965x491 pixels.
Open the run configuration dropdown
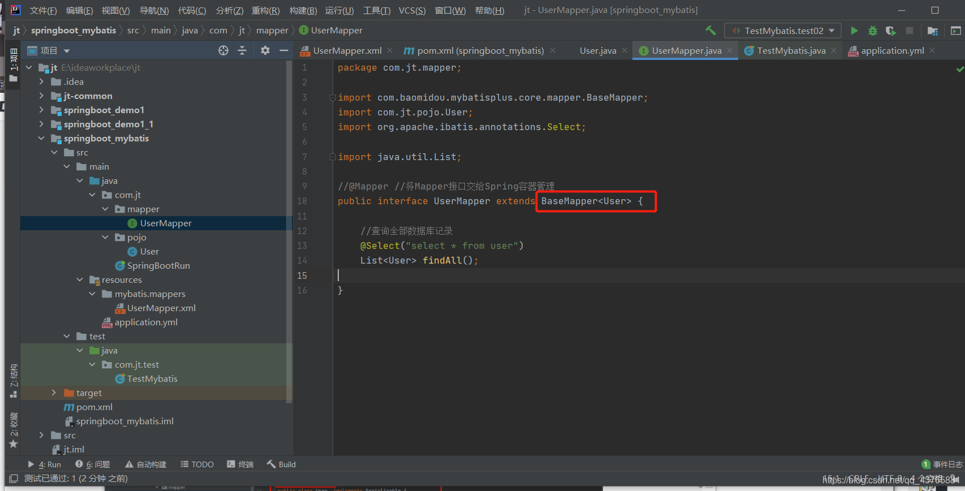(783, 31)
